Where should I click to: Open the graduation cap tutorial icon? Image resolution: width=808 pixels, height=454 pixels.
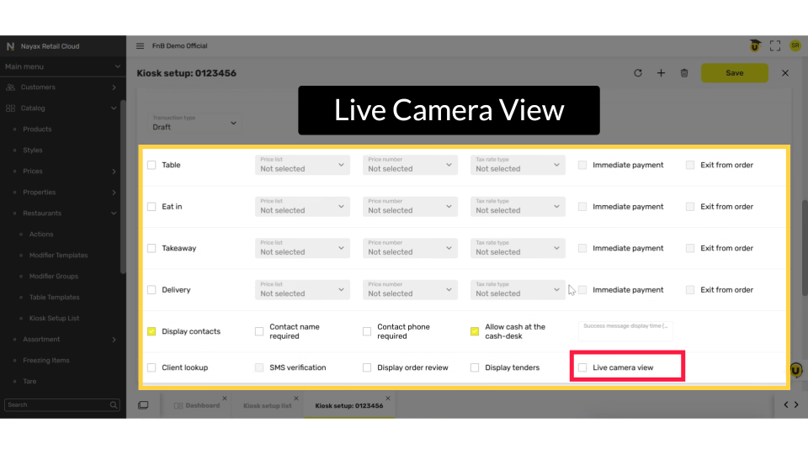pos(755,46)
